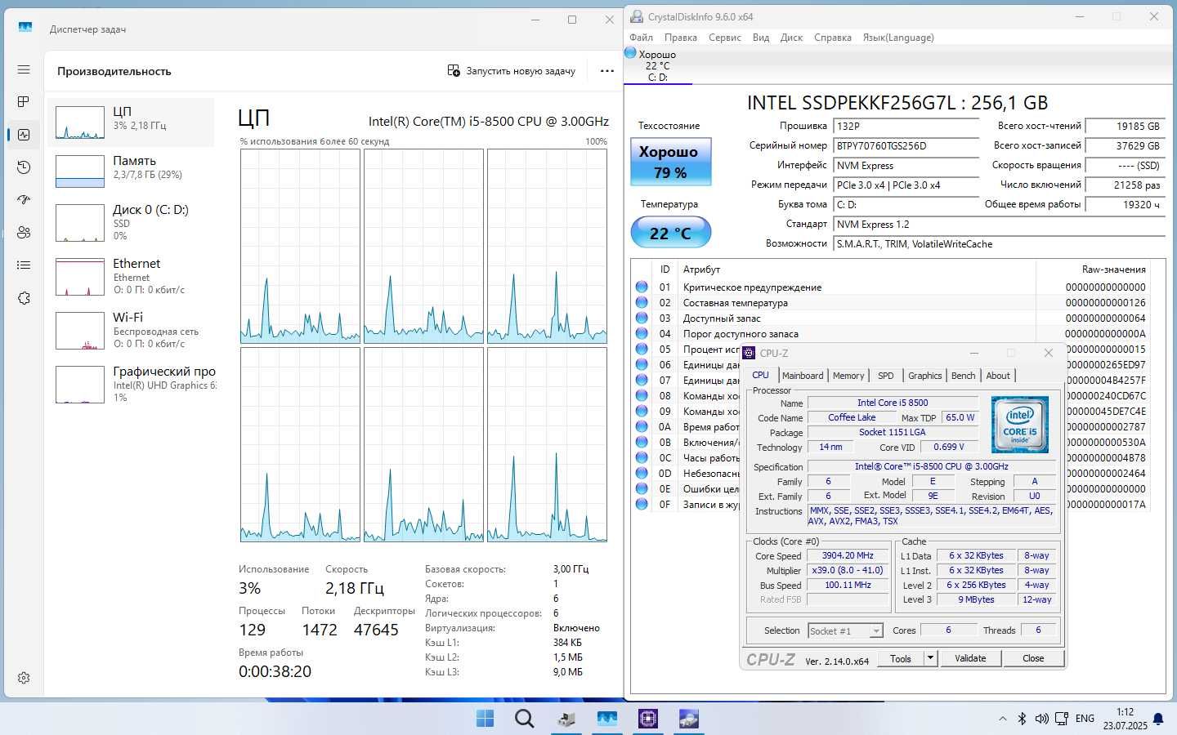
Task: Show hidden tray icons chevron
Action: tap(1003, 719)
